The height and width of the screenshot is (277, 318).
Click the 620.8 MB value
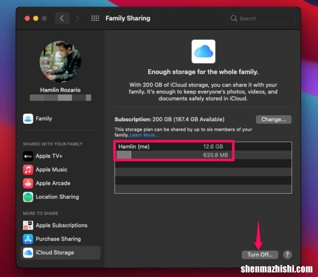(x=216, y=155)
